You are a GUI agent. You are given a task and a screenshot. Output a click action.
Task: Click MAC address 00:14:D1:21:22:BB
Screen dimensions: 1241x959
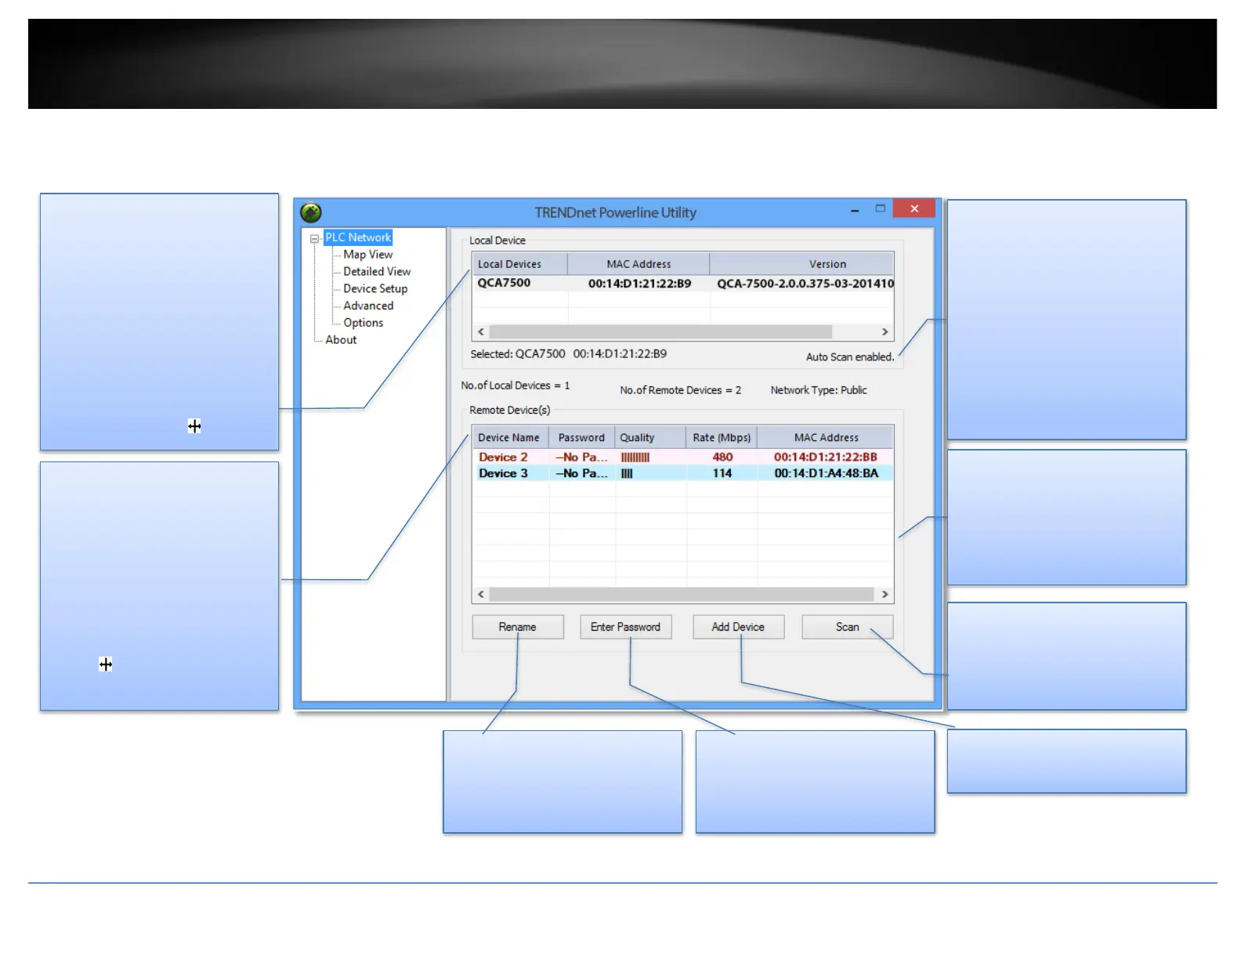826,457
